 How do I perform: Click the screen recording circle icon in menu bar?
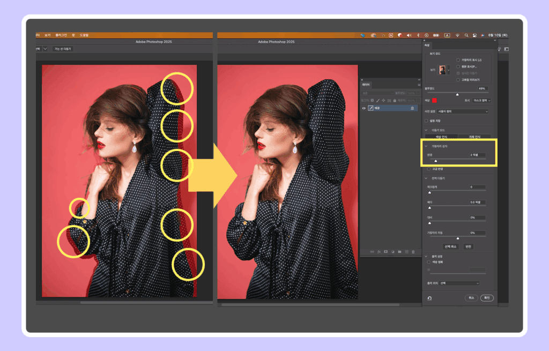[426, 35]
